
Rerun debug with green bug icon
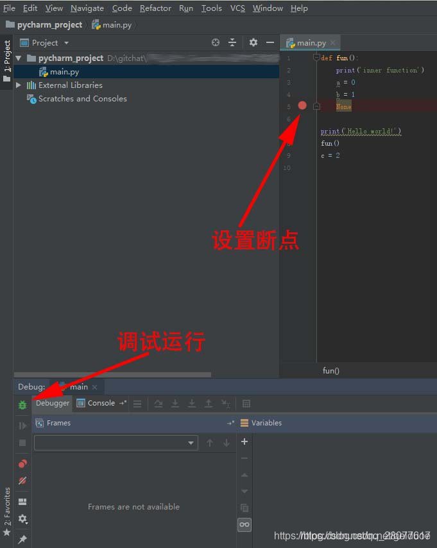coord(22,405)
